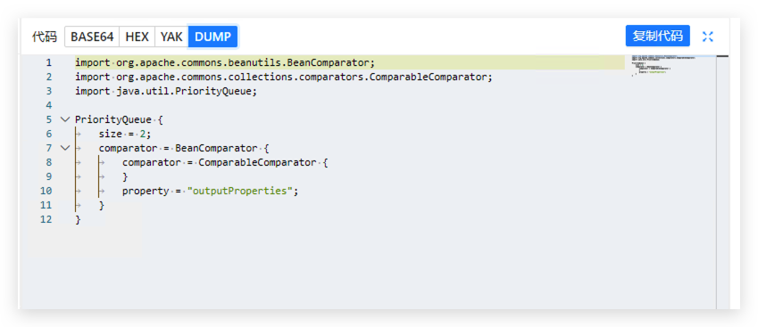
Task: Place cursor on "outputProperties" string
Action: (x=242, y=191)
